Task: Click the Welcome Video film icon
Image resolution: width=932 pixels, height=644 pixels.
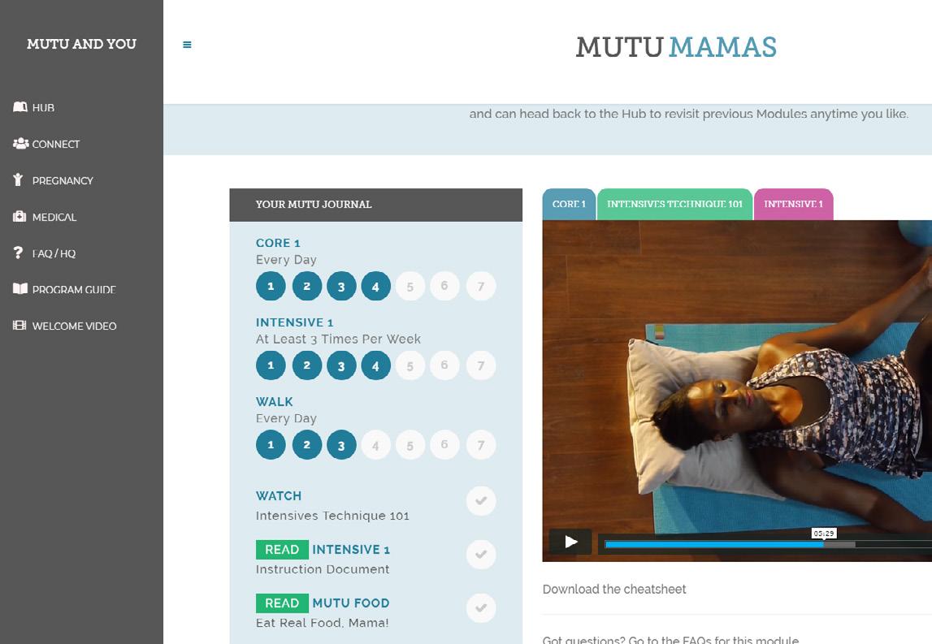Action: [x=20, y=325]
